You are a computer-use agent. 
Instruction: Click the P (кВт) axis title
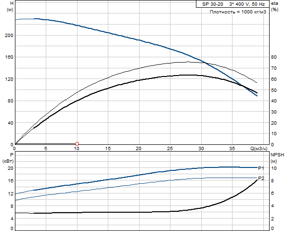[8, 158]
